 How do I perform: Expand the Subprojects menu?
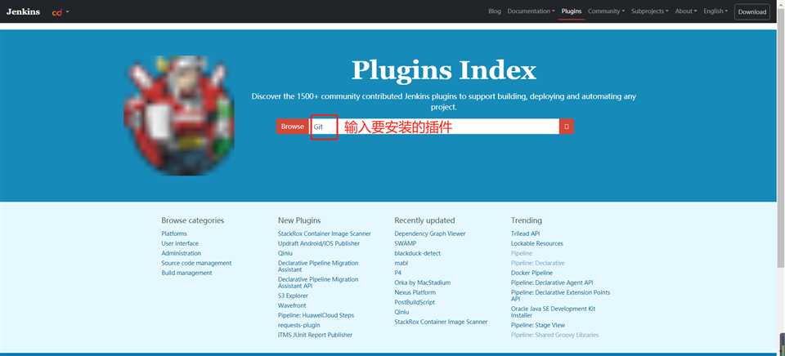650,11
